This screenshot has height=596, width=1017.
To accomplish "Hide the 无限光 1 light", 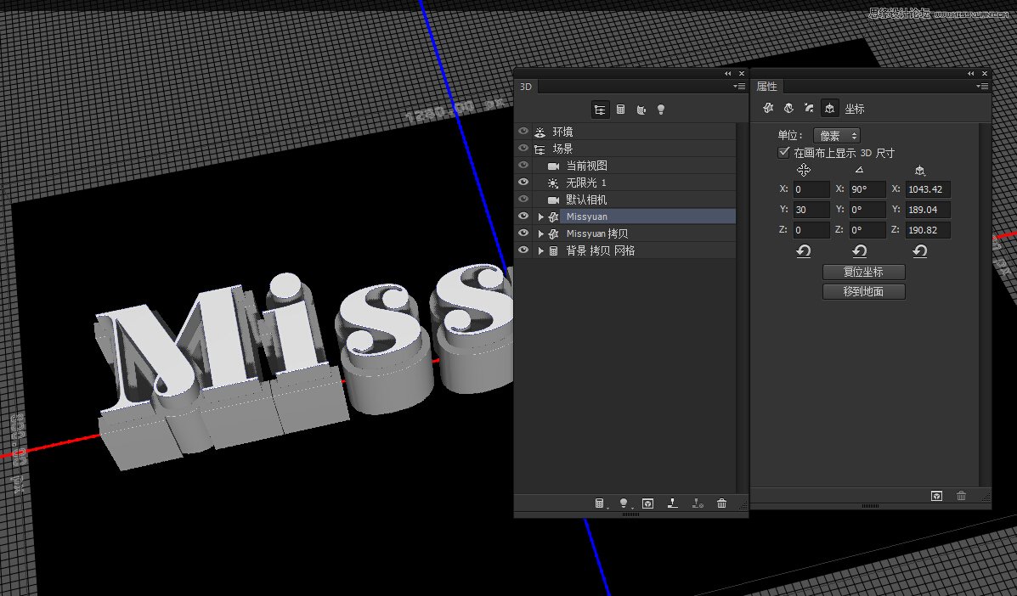I will point(523,182).
